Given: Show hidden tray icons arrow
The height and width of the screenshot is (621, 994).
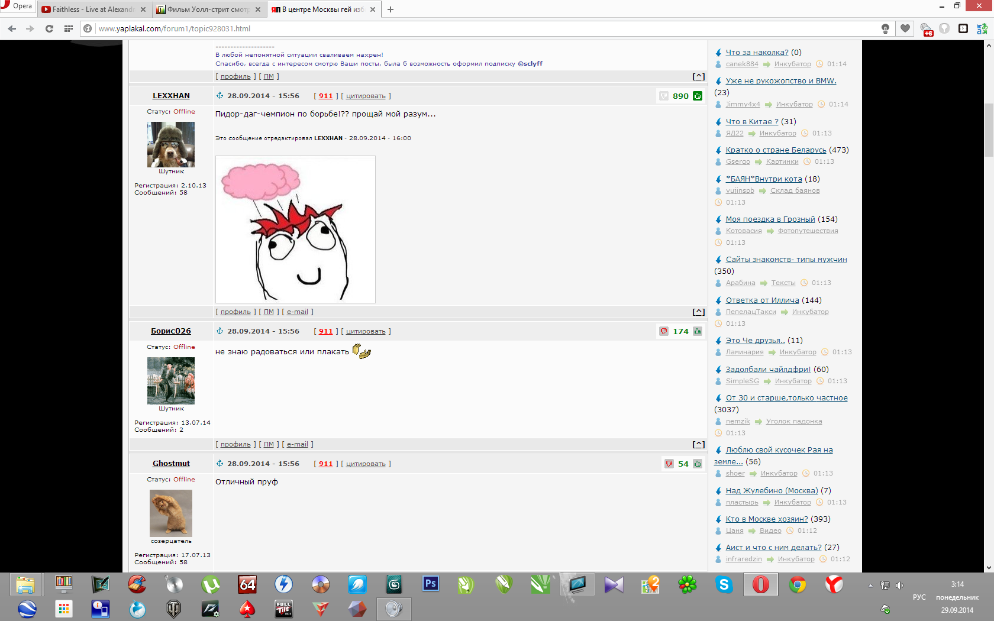Looking at the screenshot, I should click(x=870, y=586).
